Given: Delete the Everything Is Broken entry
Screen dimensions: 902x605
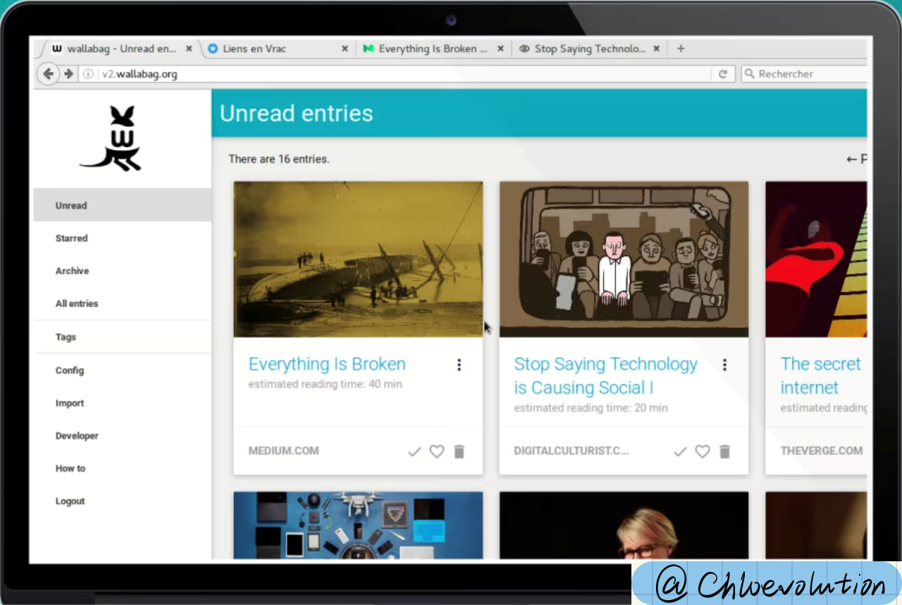Looking at the screenshot, I should pos(459,451).
